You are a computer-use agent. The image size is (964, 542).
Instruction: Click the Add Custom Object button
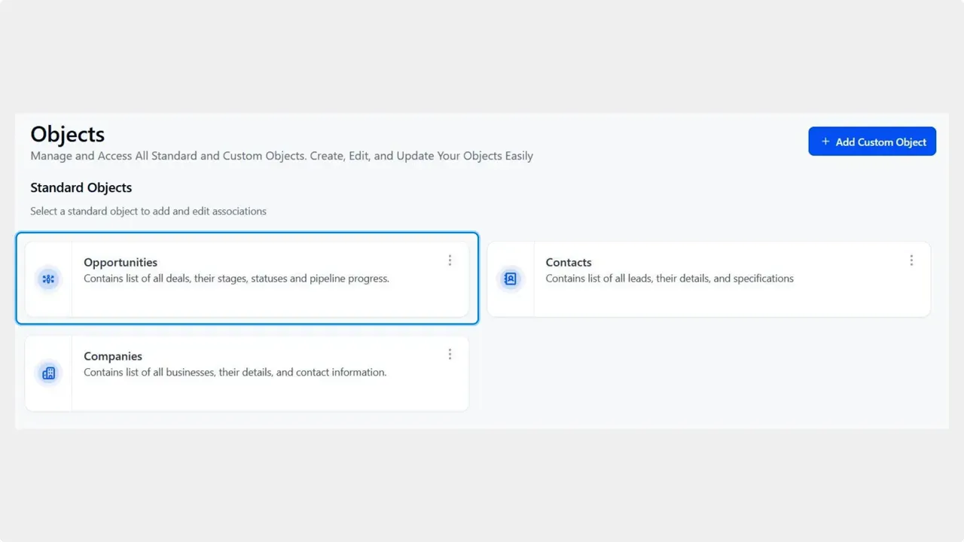tap(871, 141)
